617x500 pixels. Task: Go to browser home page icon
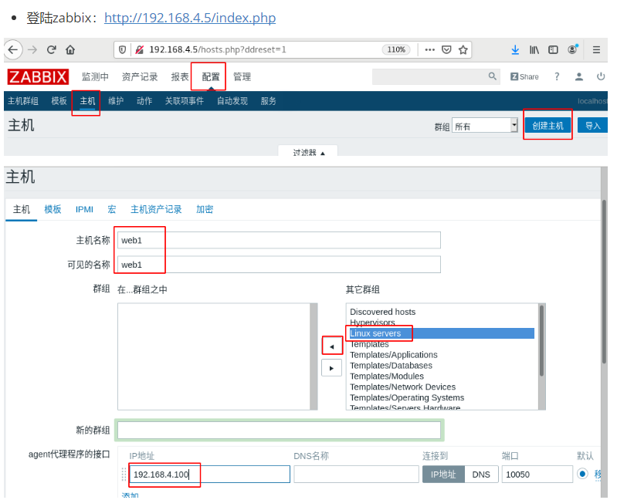70,50
